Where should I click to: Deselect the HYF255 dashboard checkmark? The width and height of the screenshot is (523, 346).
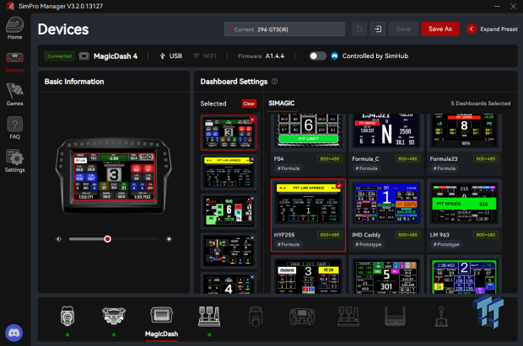[339, 185]
